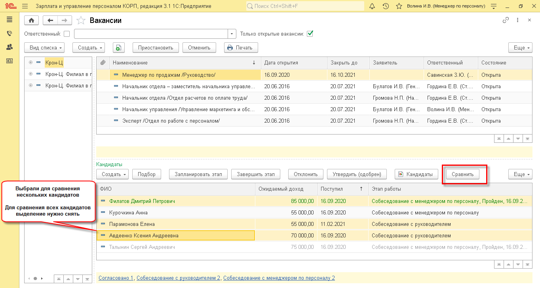Enable the Ответственный filter checkbox

(x=67, y=34)
